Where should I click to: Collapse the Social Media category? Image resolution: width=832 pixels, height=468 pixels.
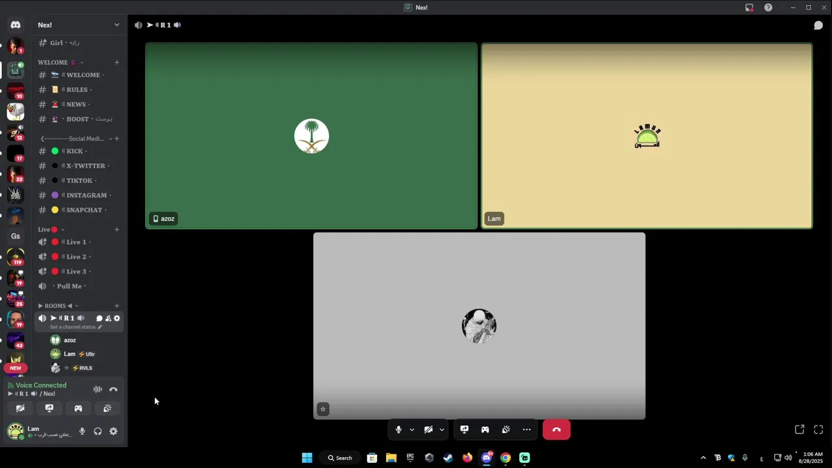pyautogui.click(x=77, y=138)
